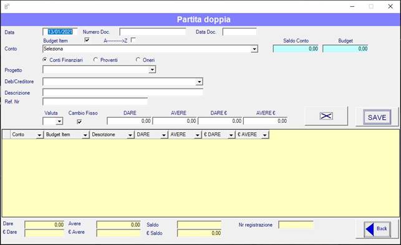This screenshot has height=245, width=401.
Task: Click the Saldo total field
Action: coord(199,225)
